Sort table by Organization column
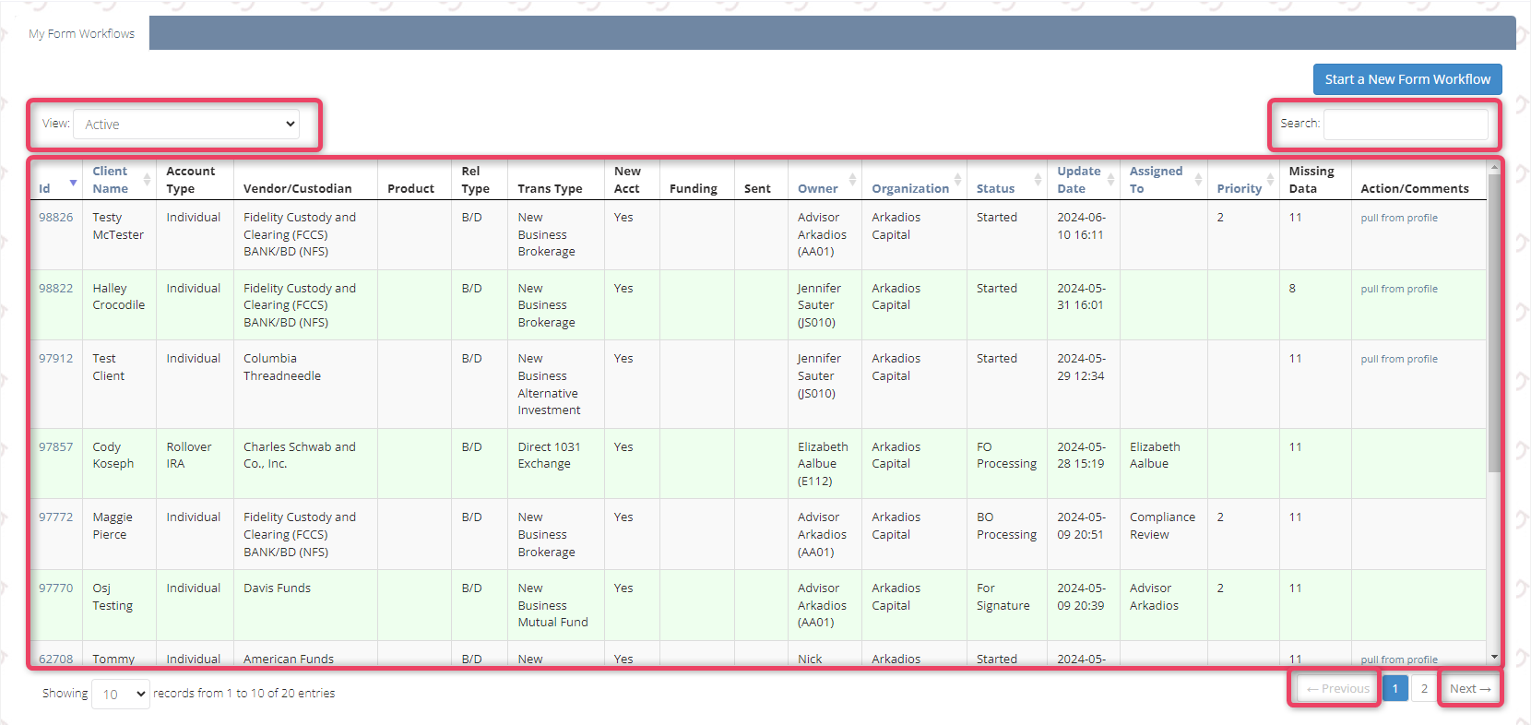The image size is (1531, 725). click(915, 180)
